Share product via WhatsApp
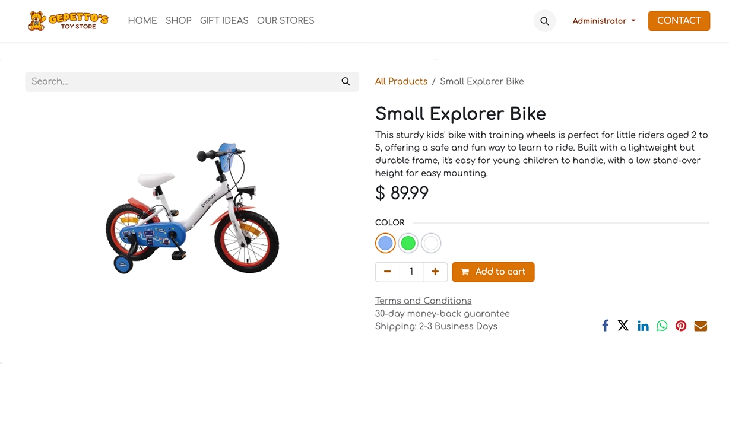This screenshot has width=729, height=427. pyautogui.click(x=662, y=326)
